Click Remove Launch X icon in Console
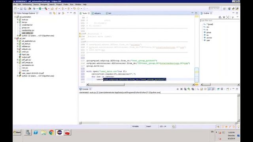Image resolution: width=253 pixels, height=142 pixels. coord(181,89)
